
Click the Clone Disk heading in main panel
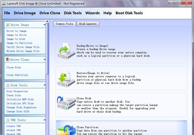click(84, 98)
